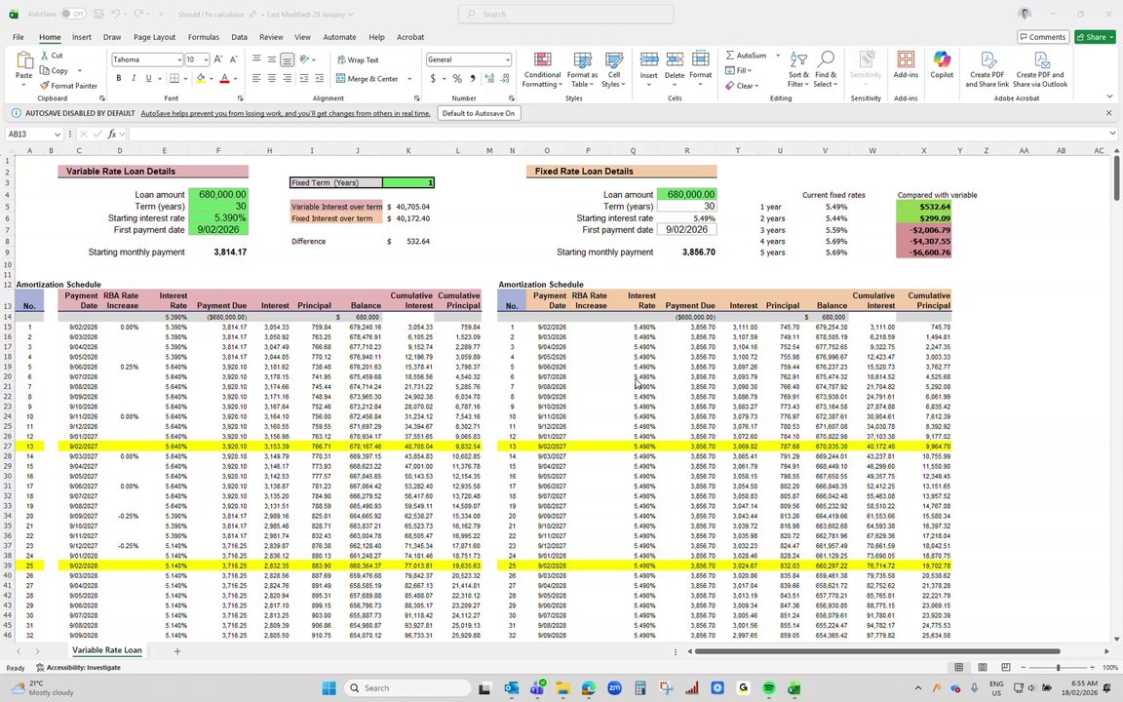Select Align Left icon

point(256,78)
